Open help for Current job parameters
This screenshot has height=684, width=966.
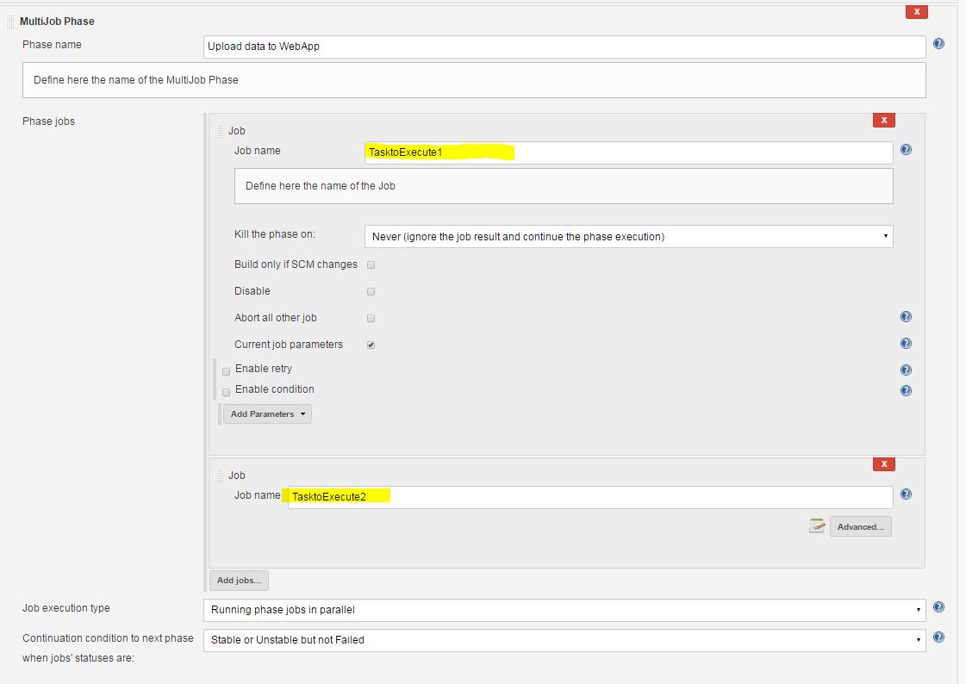point(906,343)
